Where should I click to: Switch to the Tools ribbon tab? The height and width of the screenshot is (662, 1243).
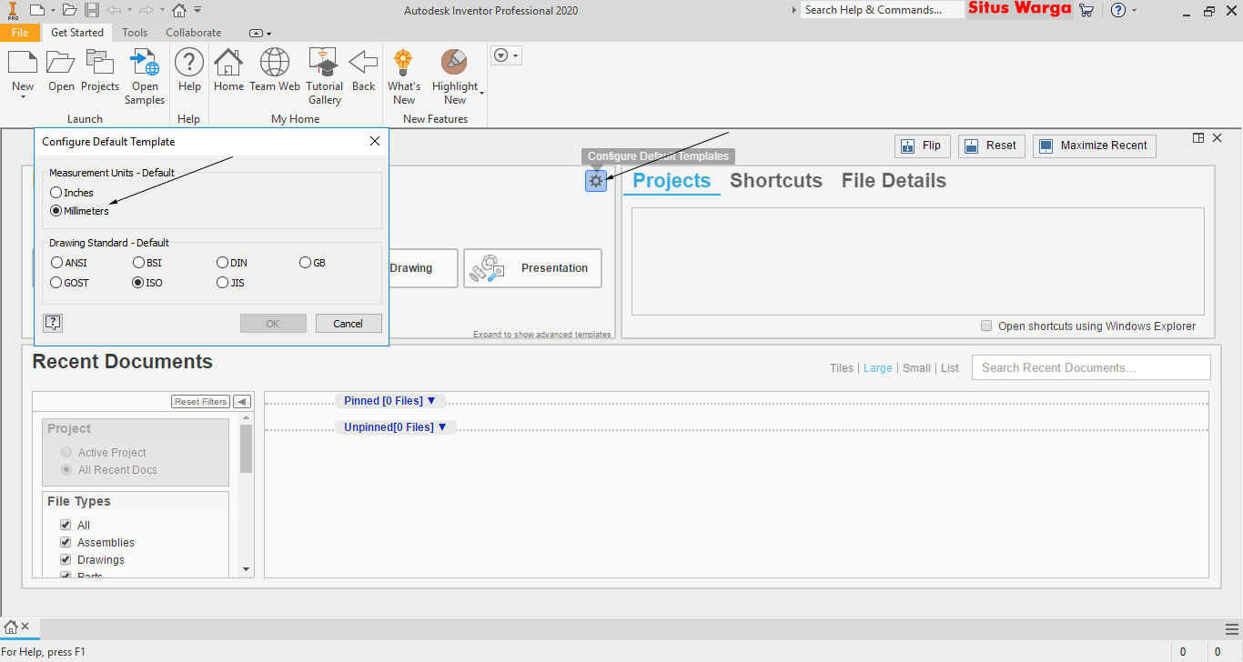pos(135,33)
